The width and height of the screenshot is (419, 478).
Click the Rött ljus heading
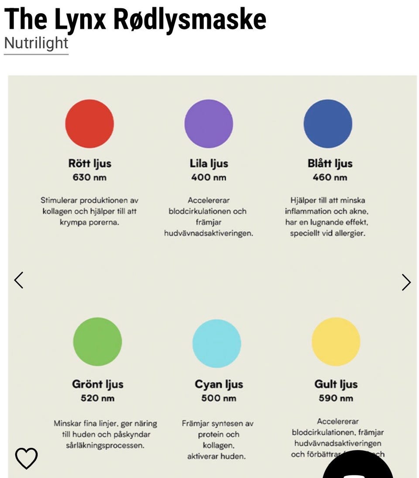tap(89, 164)
